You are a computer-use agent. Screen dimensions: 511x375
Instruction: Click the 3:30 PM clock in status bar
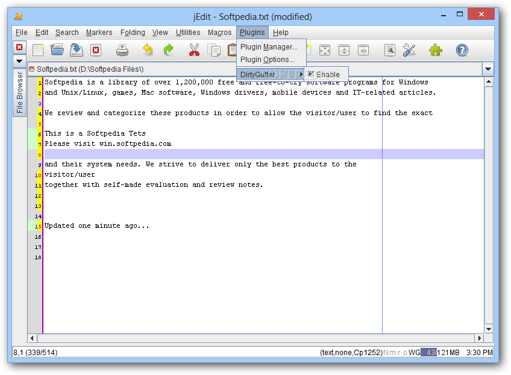(479, 353)
